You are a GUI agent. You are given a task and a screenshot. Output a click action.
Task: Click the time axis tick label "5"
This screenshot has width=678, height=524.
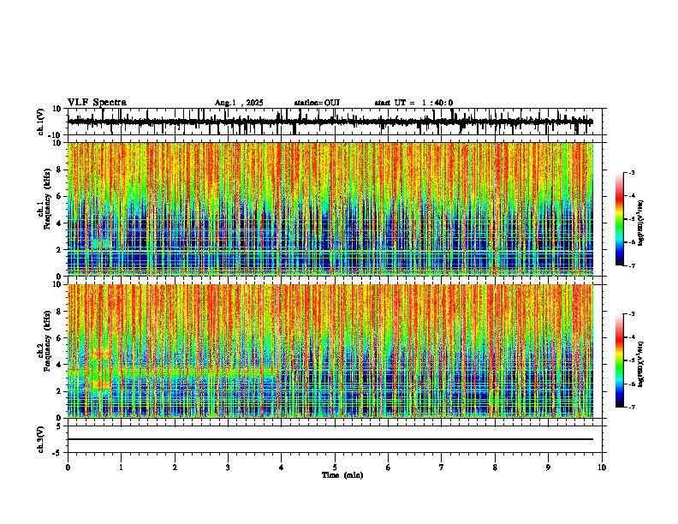335,467
